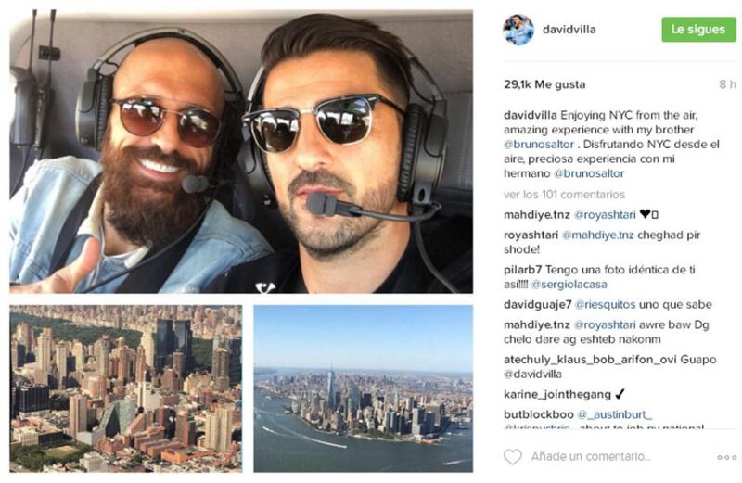This screenshot has height=483, width=742.
Task: Open the @sergiolacasa mention
Action: (569, 285)
